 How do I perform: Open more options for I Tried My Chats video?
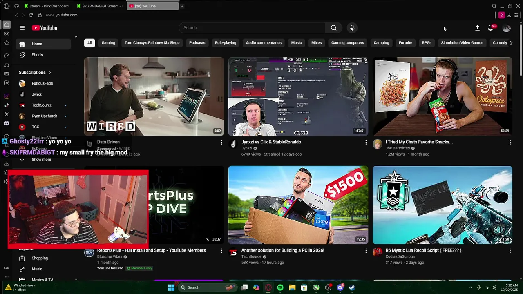510,142
